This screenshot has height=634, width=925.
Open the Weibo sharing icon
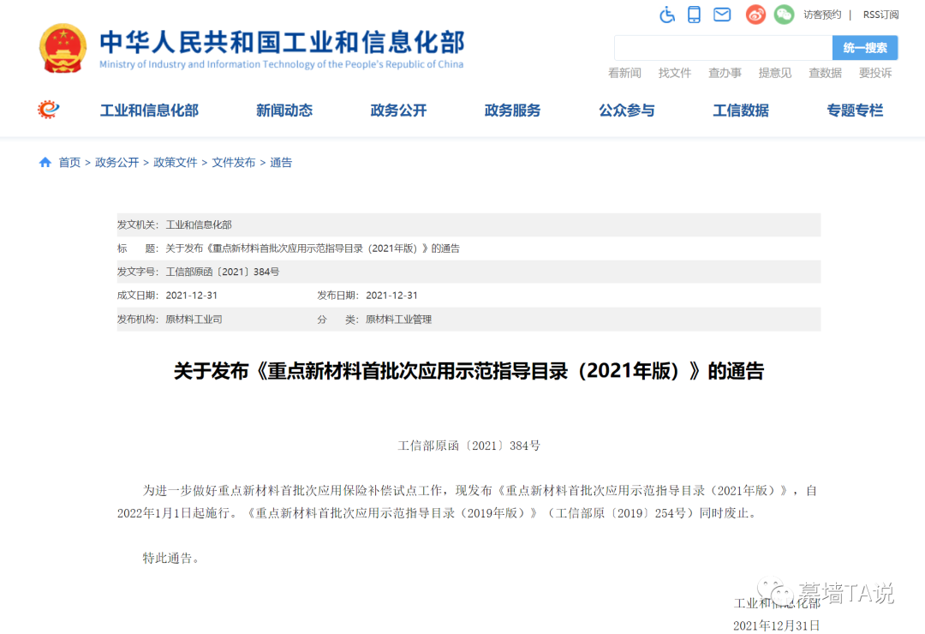pos(755,15)
